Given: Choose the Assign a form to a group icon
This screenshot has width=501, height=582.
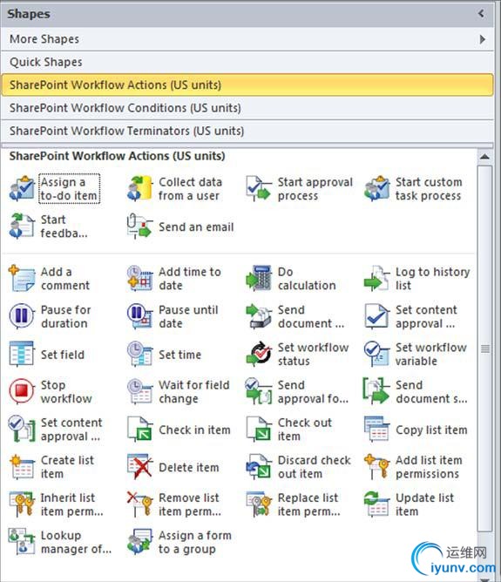Looking at the screenshot, I should 139,542.
